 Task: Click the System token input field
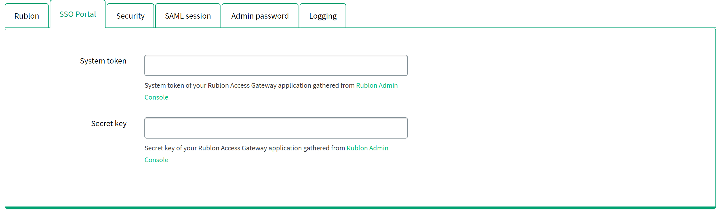(x=276, y=65)
